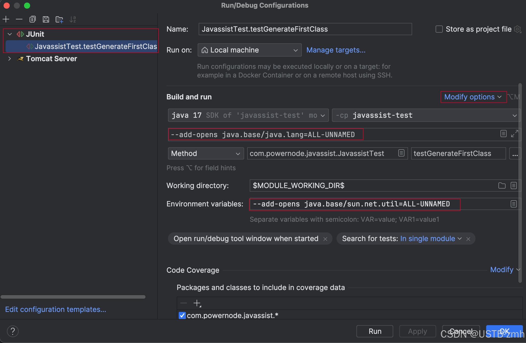Open the Manage targets link
The width and height of the screenshot is (526, 343).
(336, 50)
